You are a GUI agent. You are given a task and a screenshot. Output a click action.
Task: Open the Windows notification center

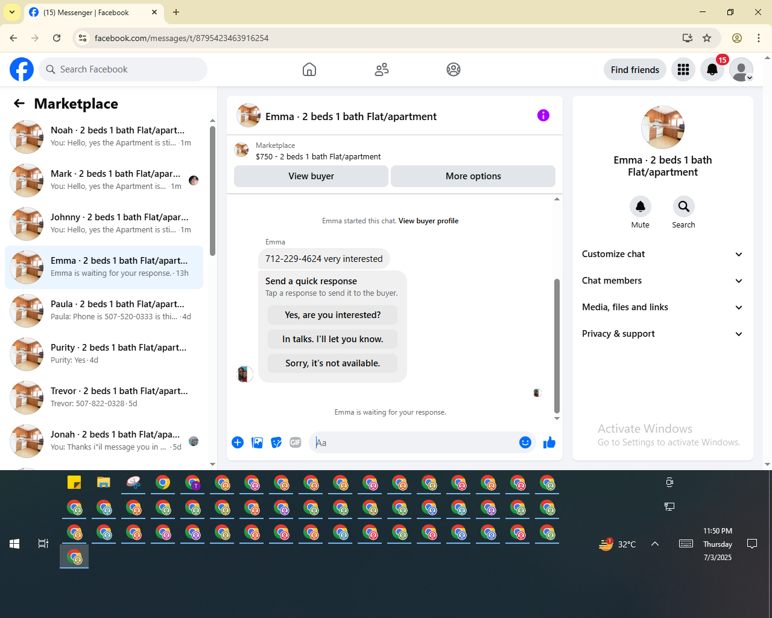pos(752,544)
